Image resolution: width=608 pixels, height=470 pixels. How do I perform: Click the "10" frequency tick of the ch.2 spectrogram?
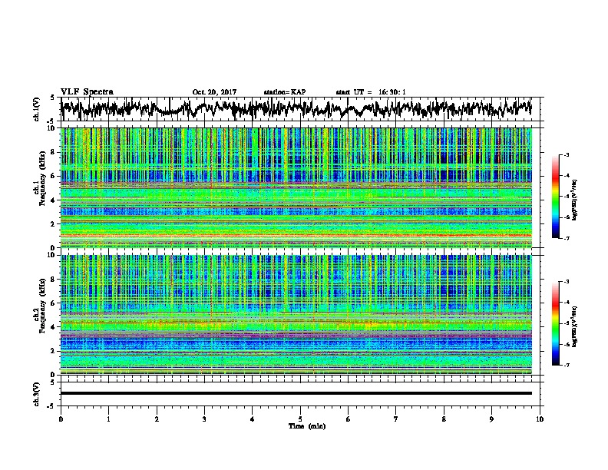(52, 255)
